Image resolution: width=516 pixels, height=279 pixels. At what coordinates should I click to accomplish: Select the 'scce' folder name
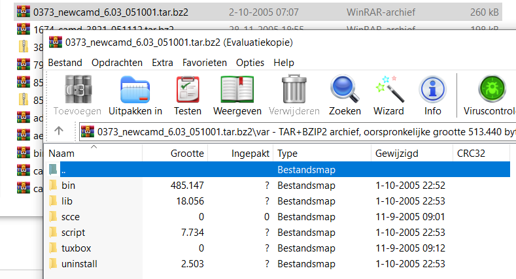[71, 217]
